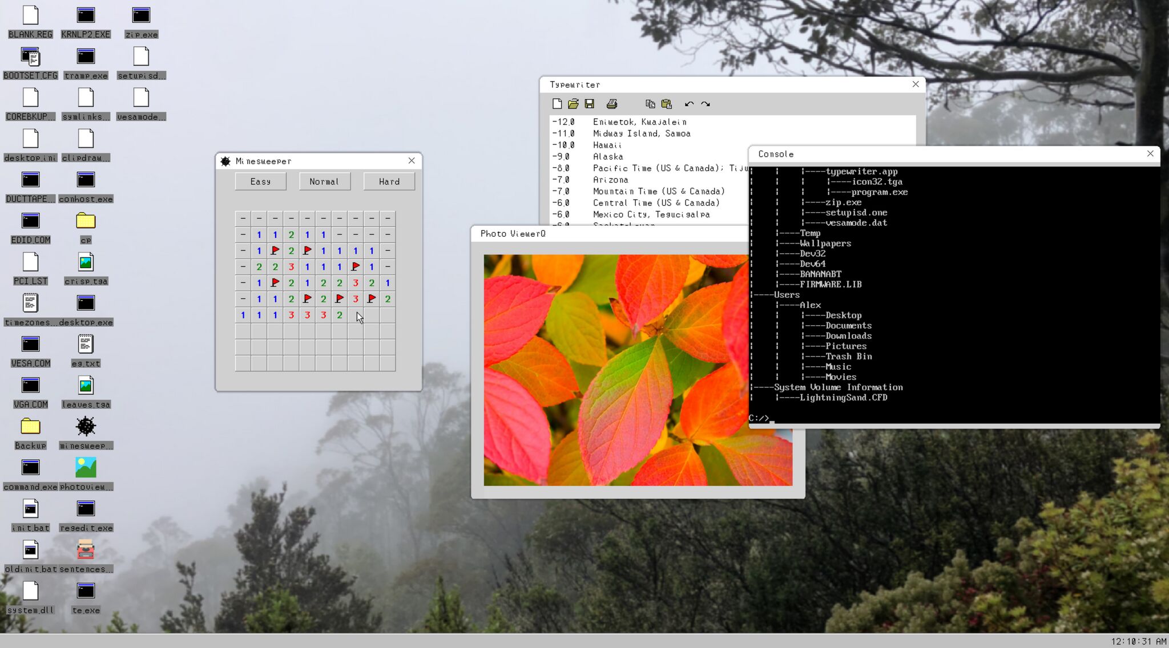The height and width of the screenshot is (648, 1169).
Task: Click the Redo arrow in Typewriter toolbar
Action: click(706, 104)
